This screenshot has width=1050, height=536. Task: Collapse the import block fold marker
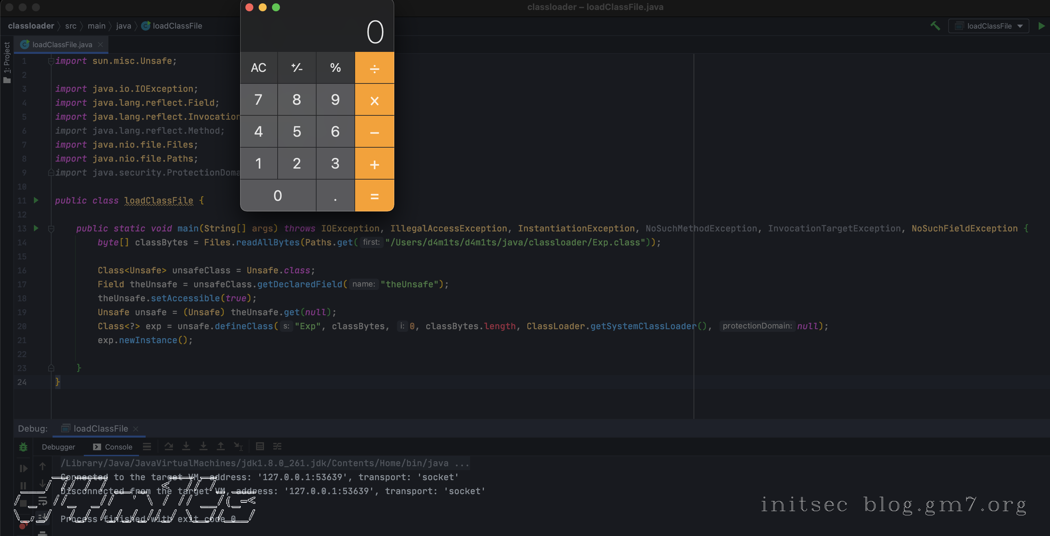pos(51,61)
